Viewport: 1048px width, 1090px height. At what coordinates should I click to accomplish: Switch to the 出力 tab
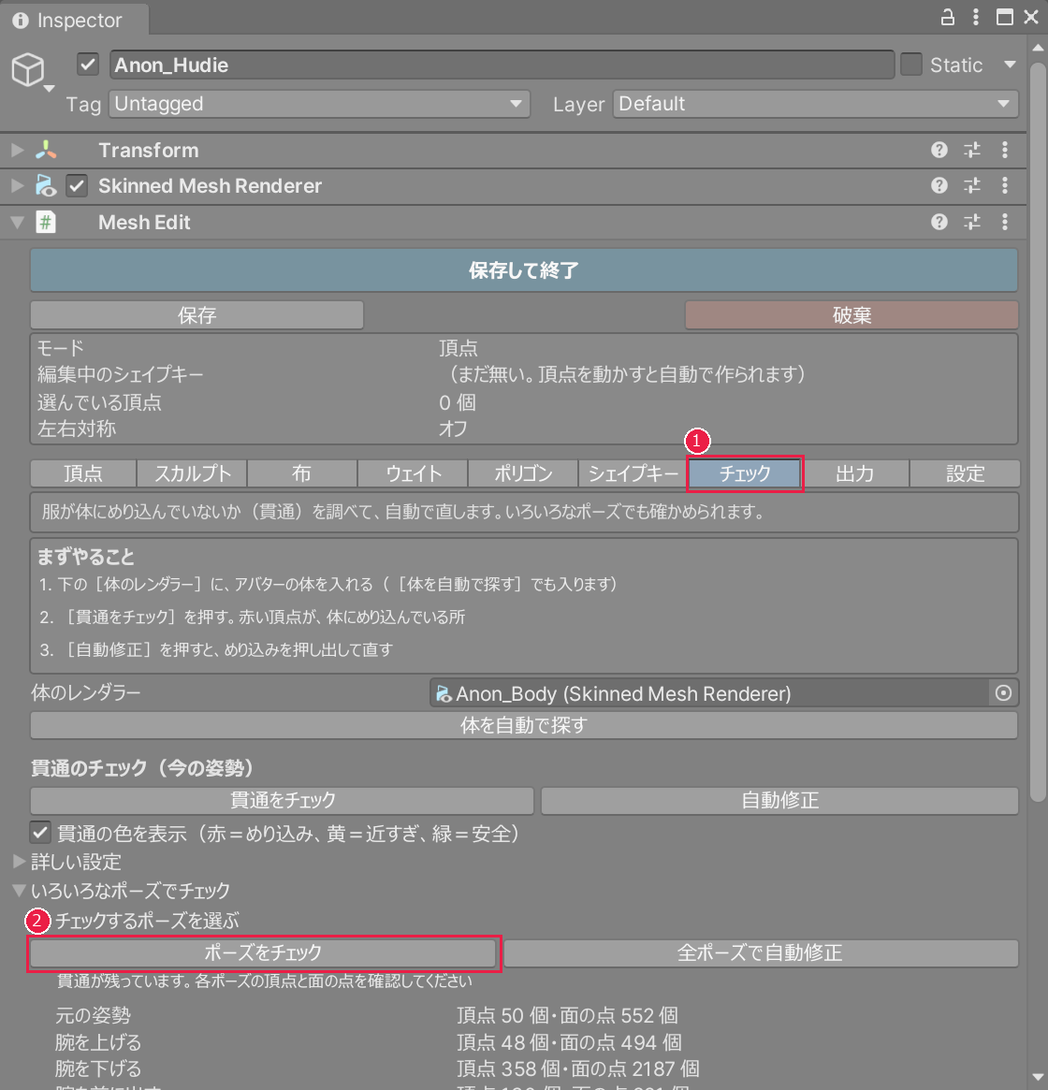click(x=854, y=473)
